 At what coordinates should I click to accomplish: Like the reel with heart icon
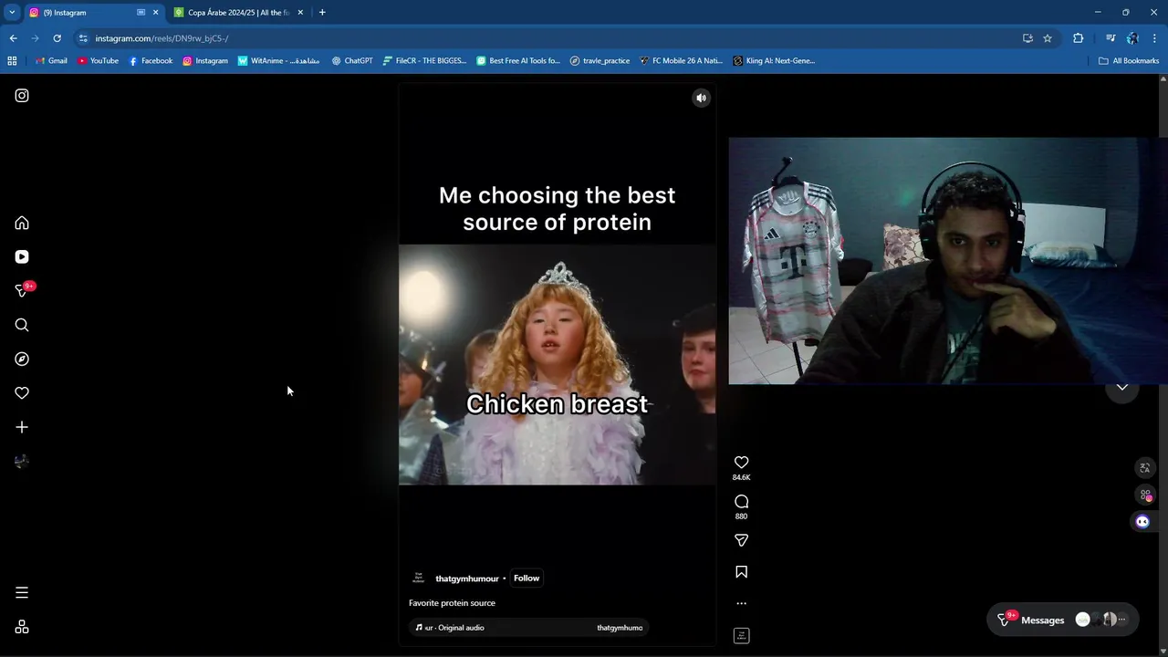click(741, 463)
